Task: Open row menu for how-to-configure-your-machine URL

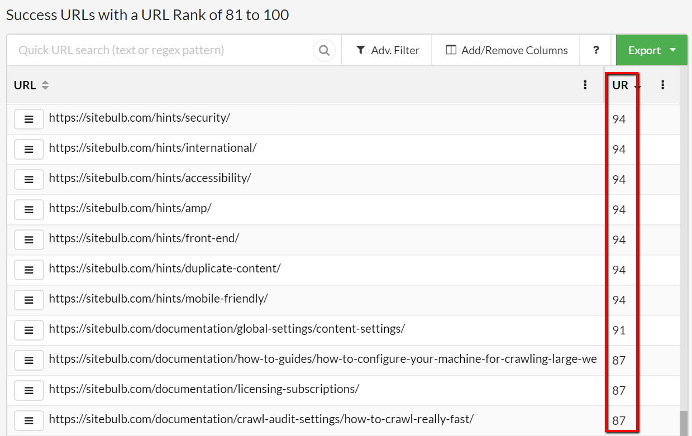Action: point(29,360)
